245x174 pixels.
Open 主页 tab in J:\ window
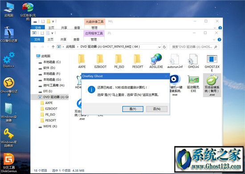[x=50, y=40]
